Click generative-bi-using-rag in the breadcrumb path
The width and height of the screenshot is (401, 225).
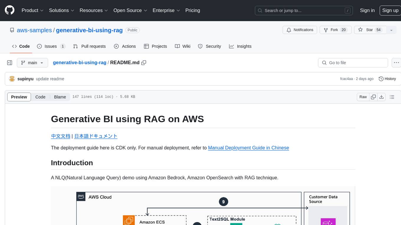pyautogui.click(x=80, y=62)
